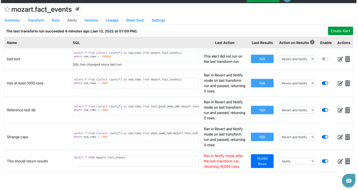Disable the 'Strange caps' alert toggle
This screenshot has width=358, height=190.
(325, 137)
